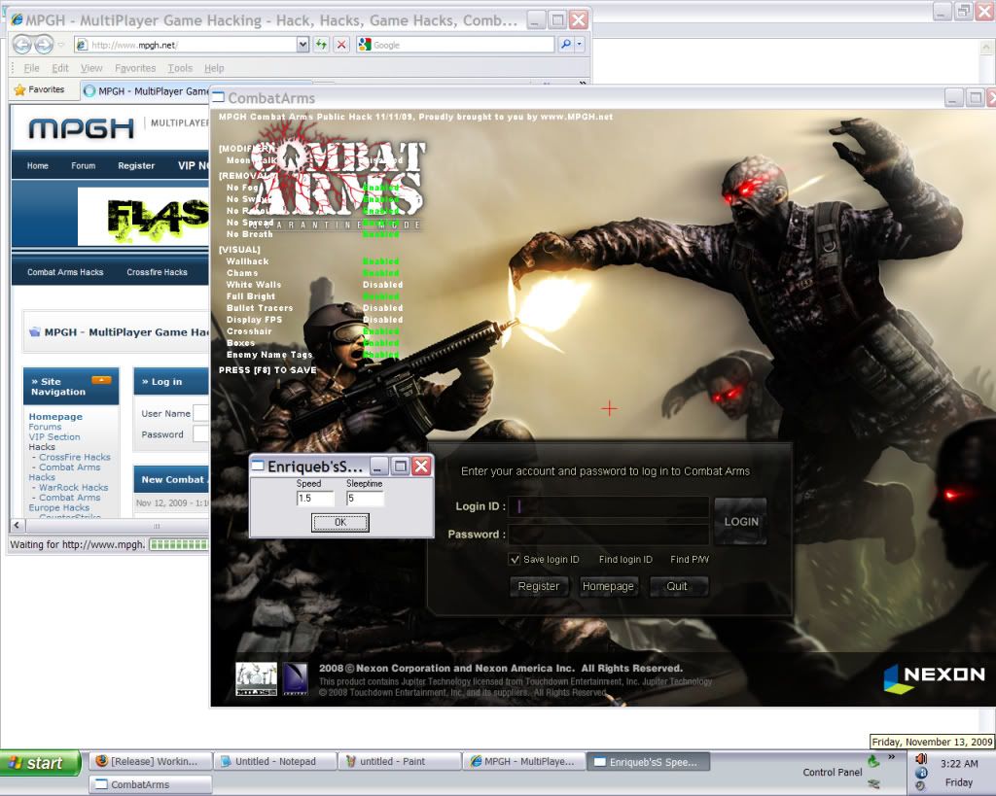Screen dimensions: 996x796
Task: Click the LOGIN button in CombatArms
Action: (740, 521)
